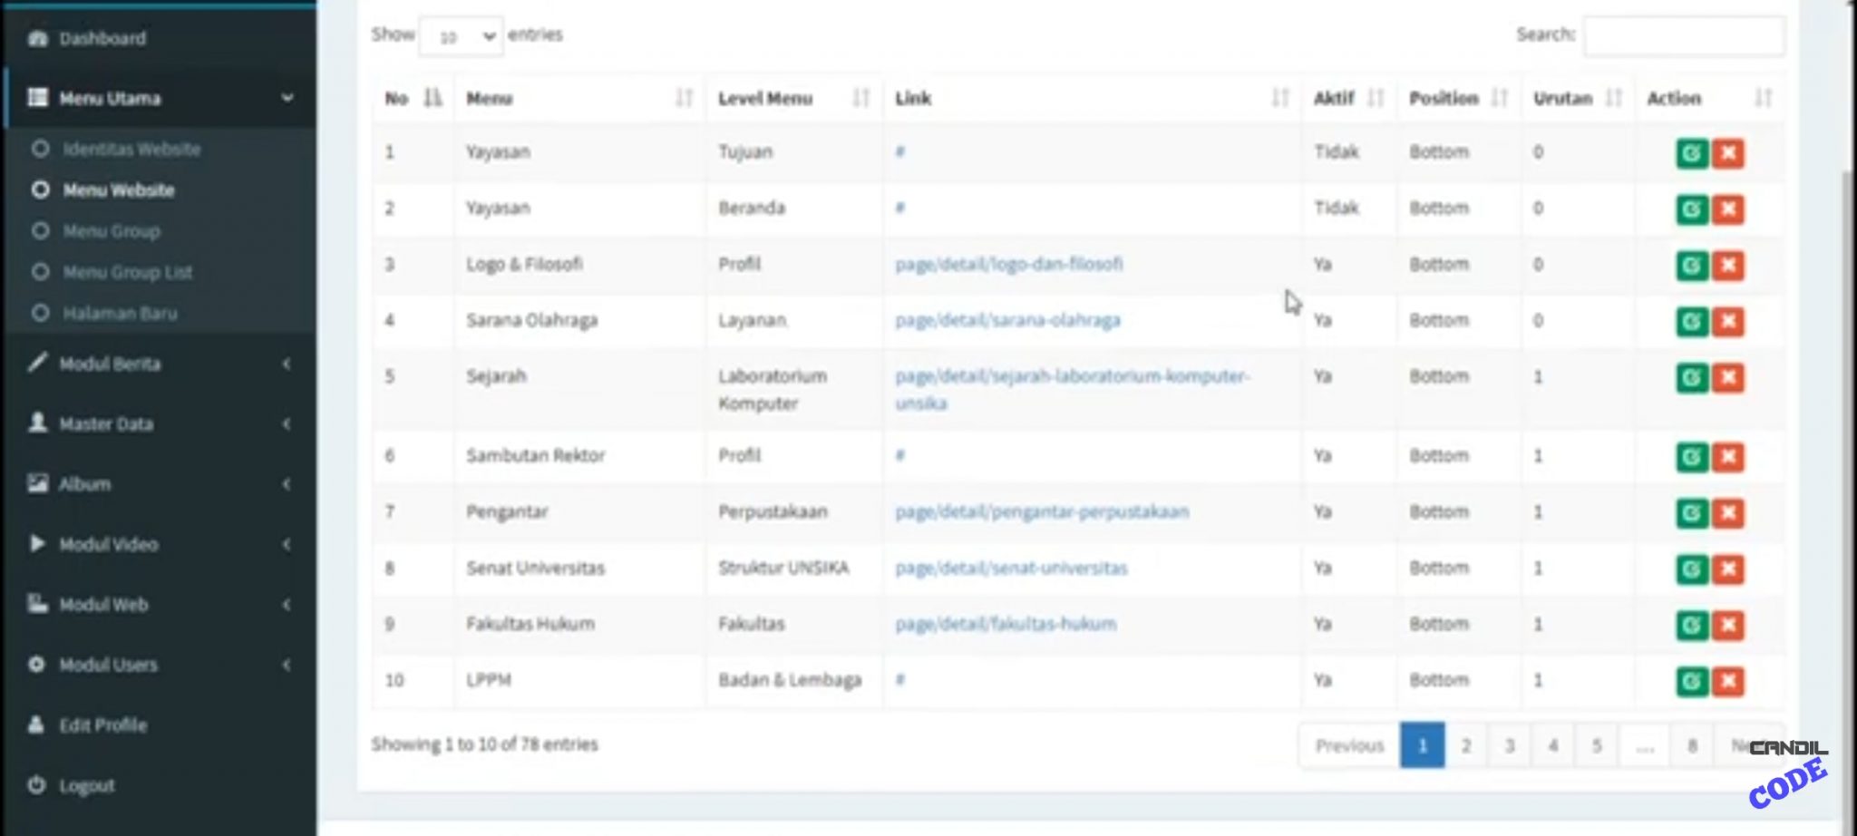Click the red delete icon on LPPM row
This screenshot has height=836, width=1857.
click(x=1729, y=682)
